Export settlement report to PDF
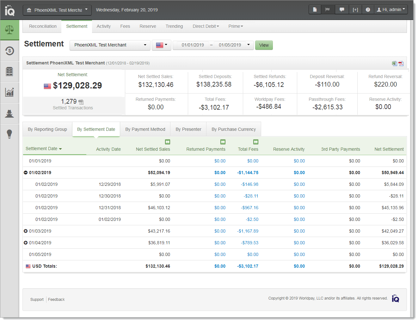The image size is (418, 322). [401, 64]
